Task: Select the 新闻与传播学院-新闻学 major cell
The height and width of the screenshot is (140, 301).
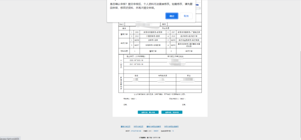Action: coord(153,32)
